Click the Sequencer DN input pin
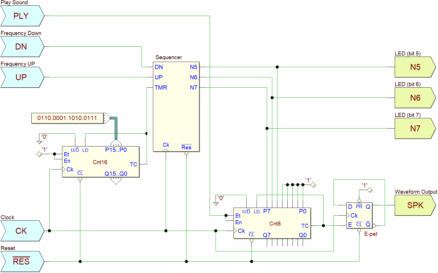Image resolution: width=438 pixels, height=273 pixels. pos(159,67)
